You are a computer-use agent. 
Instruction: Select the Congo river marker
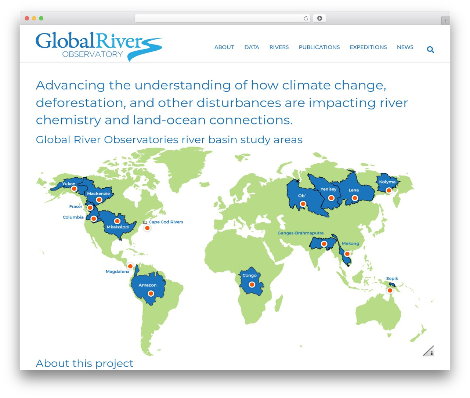[x=252, y=285]
